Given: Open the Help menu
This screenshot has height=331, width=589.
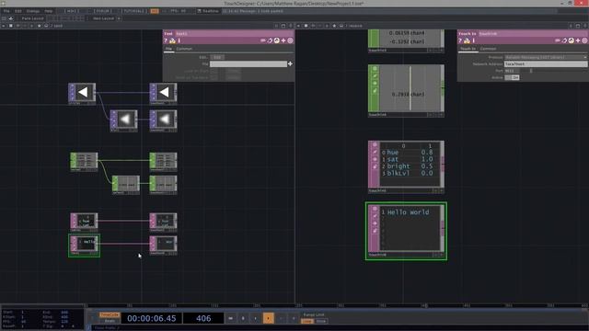Looking at the screenshot, I should click(x=49, y=11).
